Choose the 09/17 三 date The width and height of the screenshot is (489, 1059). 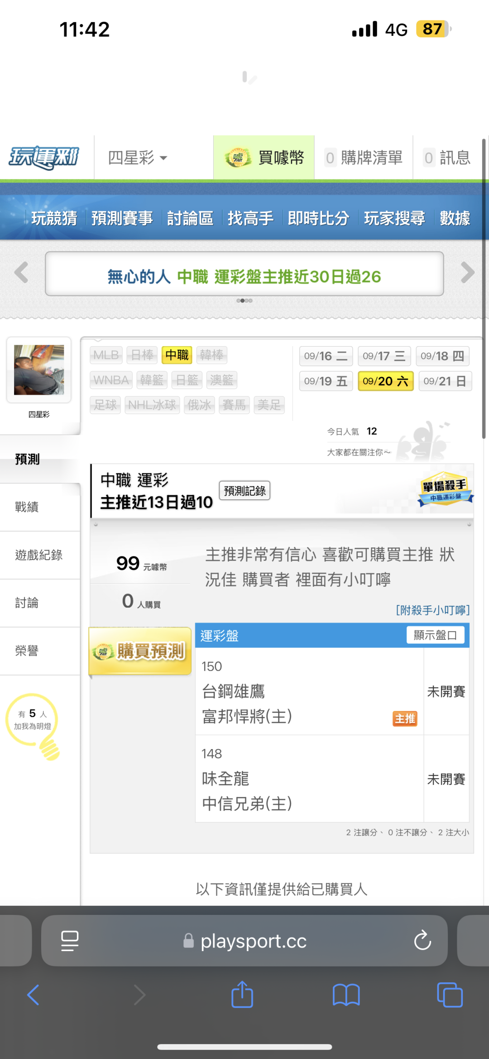(x=384, y=356)
